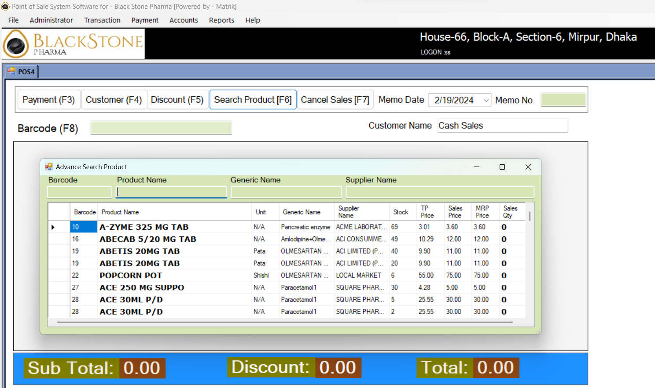The image size is (655, 388).
Task: Sort by Stock column header
Action: click(403, 212)
